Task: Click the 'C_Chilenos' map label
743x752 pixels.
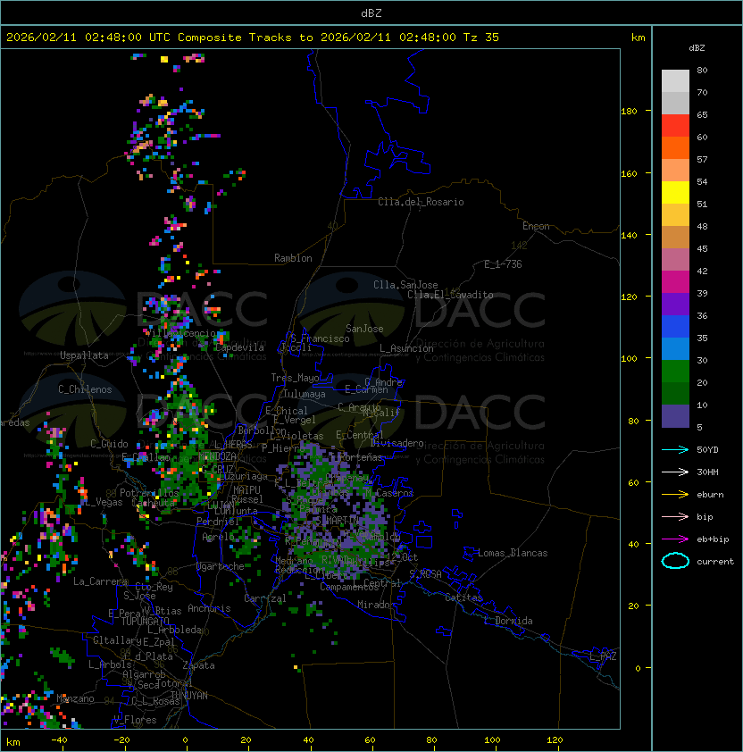Action: click(x=85, y=389)
